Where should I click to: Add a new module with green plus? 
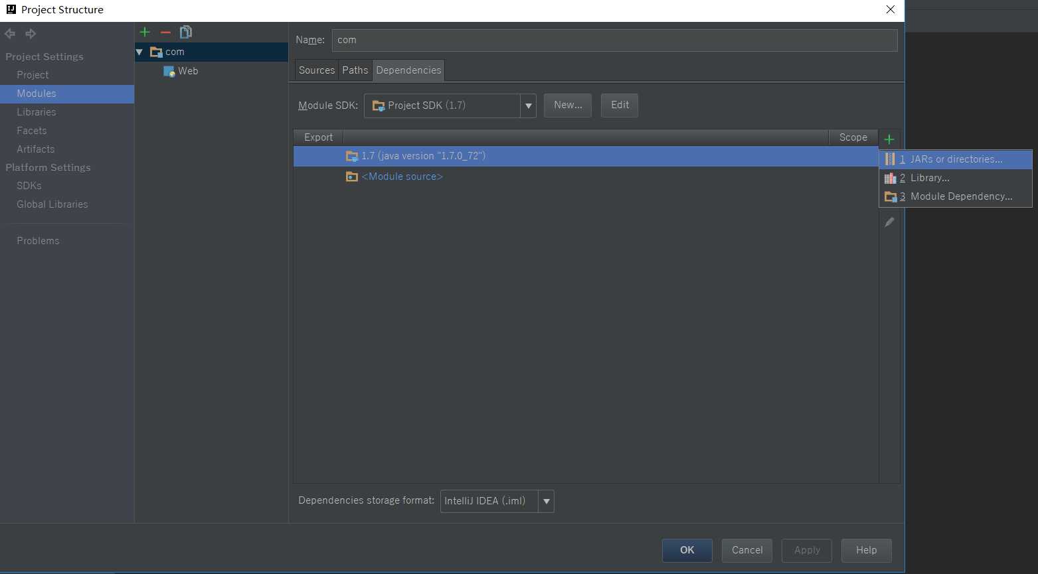click(x=145, y=32)
